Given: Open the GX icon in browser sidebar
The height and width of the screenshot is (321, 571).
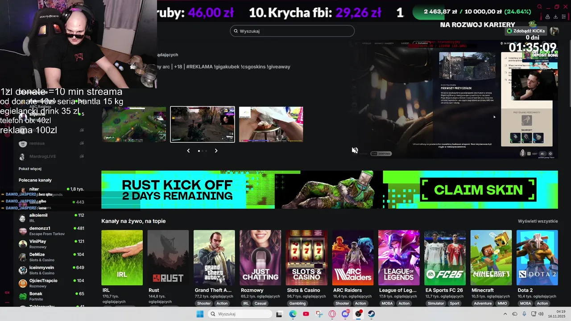Looking at the screenshot, I should 7,292.
